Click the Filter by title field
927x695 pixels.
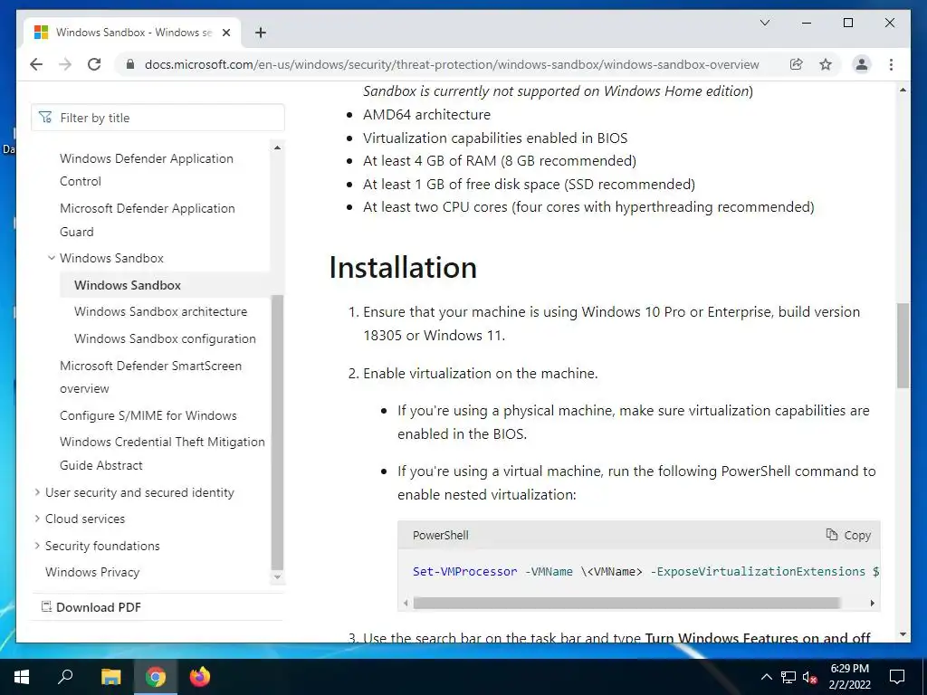158,118
